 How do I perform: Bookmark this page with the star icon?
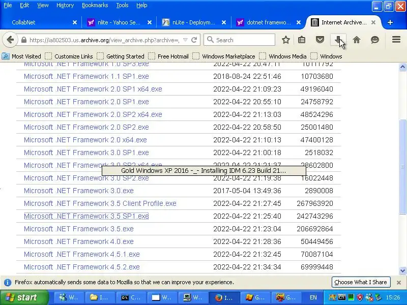click(286, 40)
